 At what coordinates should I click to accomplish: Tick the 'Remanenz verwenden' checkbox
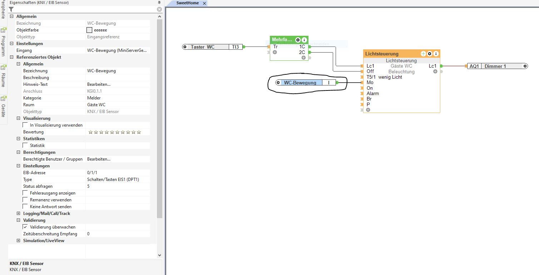coord(25,200)
